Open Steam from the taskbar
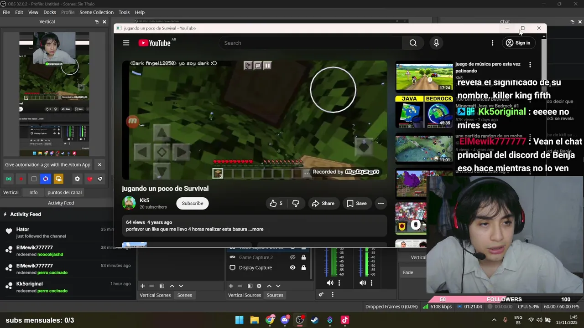This screenshot has height=328, width=584. 314,320
